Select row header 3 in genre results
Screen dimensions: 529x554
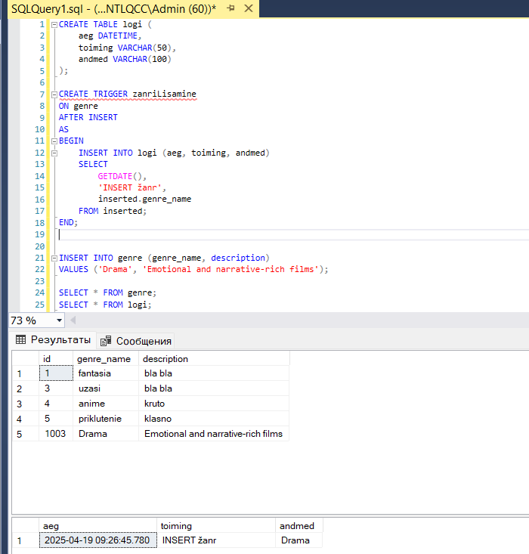pyautogui.click(x=26, y=404)
